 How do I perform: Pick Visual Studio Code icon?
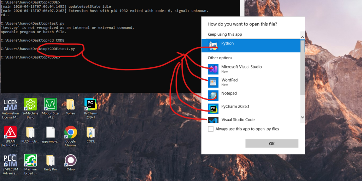coord(213,120)
